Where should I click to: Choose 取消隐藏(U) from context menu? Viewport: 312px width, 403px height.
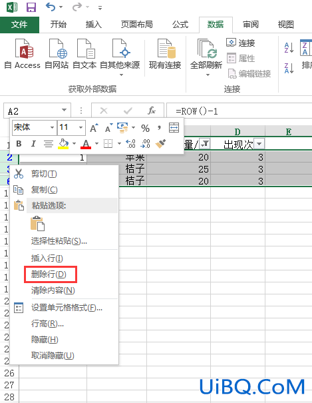64,356
